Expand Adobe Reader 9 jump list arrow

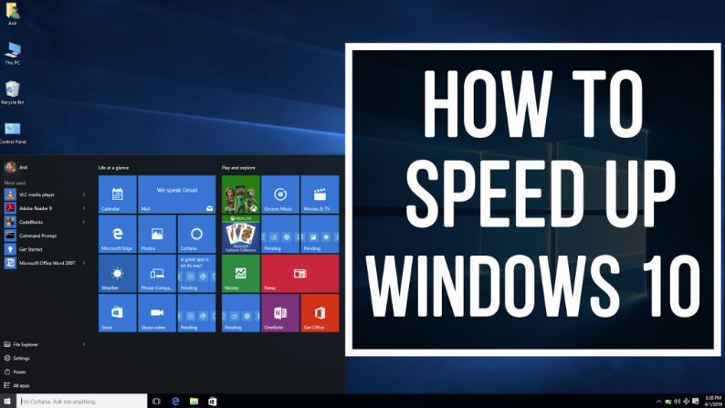point(84,208)
